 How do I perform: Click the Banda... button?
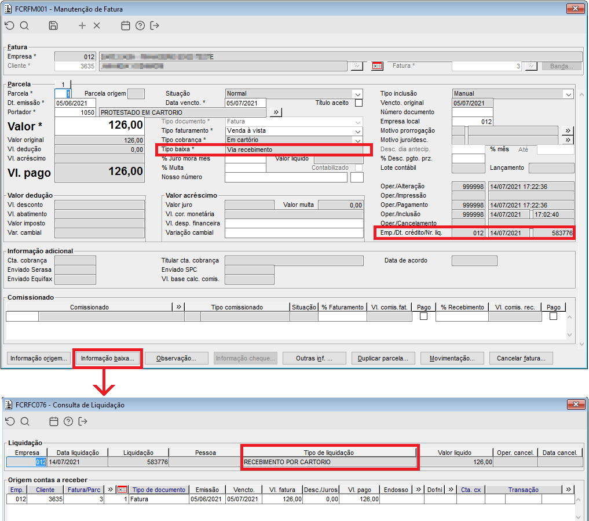click(x=561, y=66)
